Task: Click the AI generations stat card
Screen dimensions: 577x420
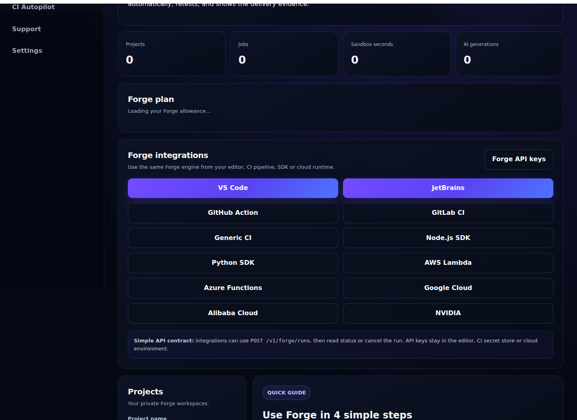Action: point(509,54)
